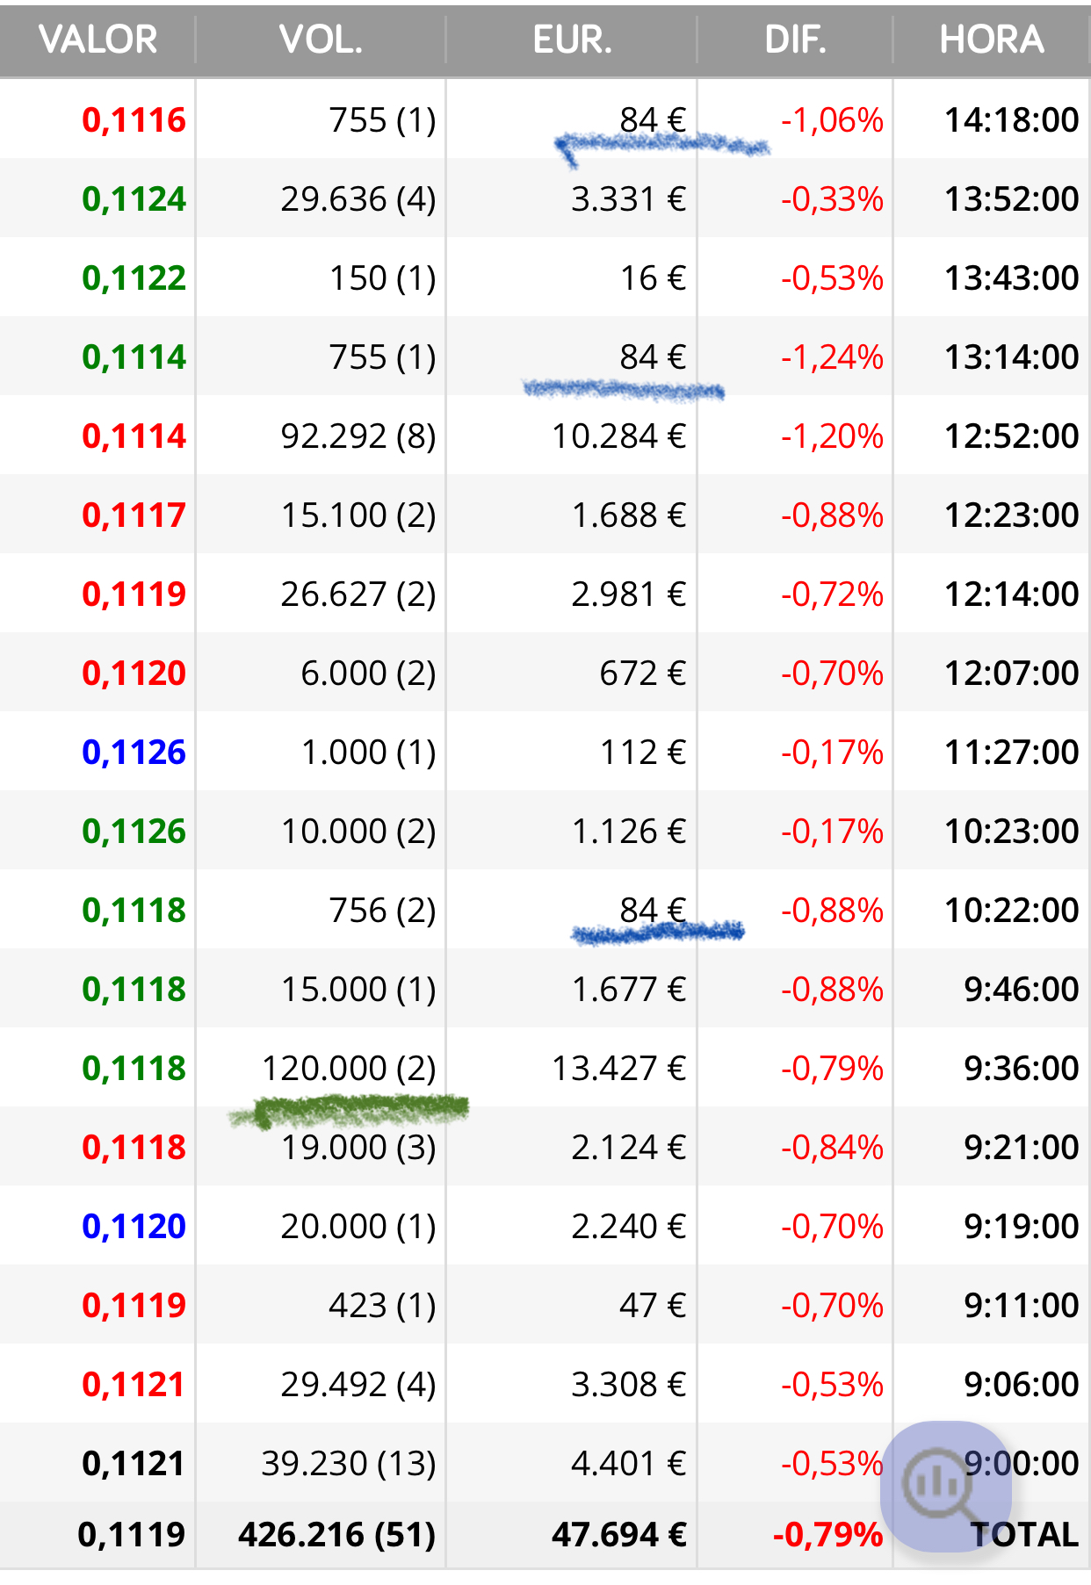Select the VALOR column header
1091x1585 pixels.
[x=98, y=40]
